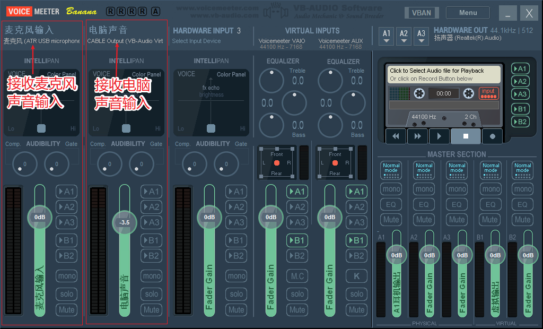Image resolution: width=543 pixels, height=329 pixels.
Task: Switch B1 bus Normal mode button
Action: point(491,170)
